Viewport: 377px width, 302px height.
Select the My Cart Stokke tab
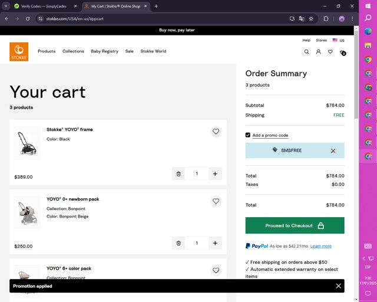[x=116, y=6]
